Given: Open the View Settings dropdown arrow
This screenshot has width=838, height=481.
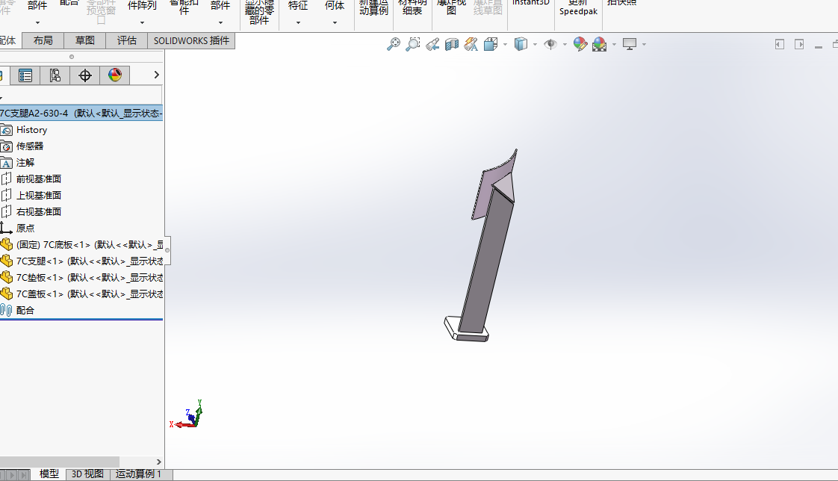Looking at the screenshot, I should point(644,44).
